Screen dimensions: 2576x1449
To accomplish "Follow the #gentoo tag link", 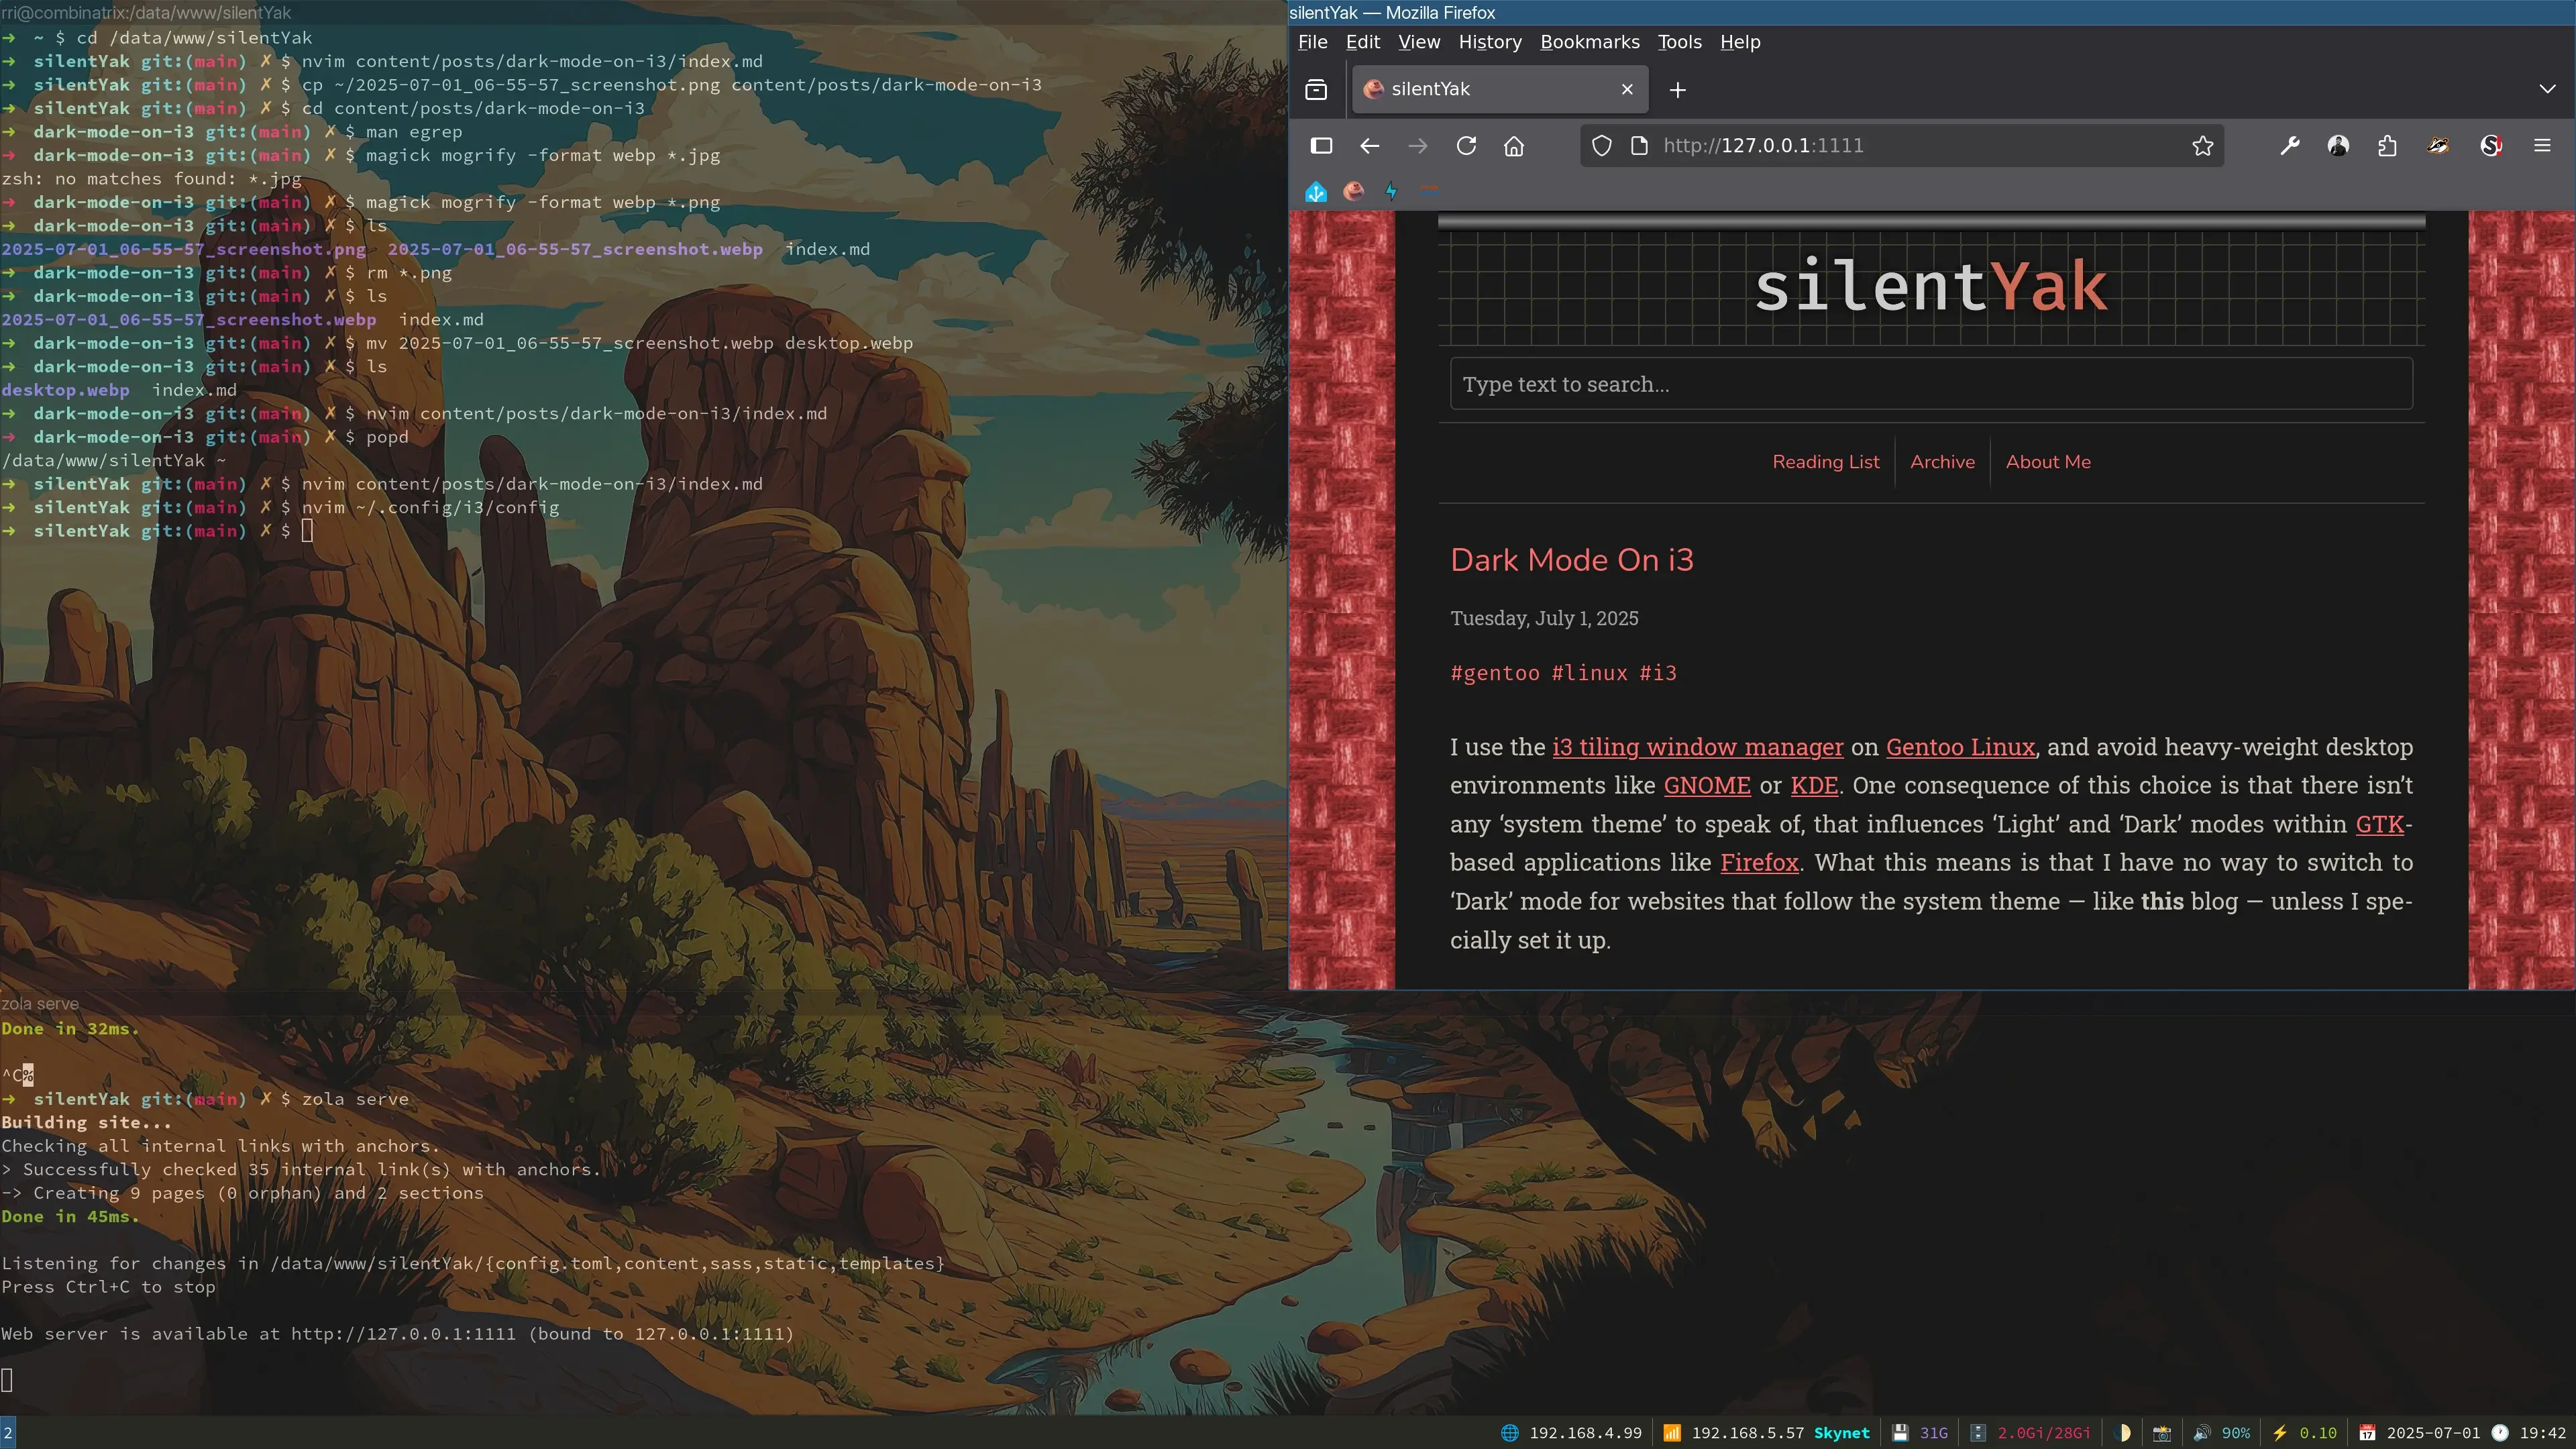I will [x=1495, y=673].
